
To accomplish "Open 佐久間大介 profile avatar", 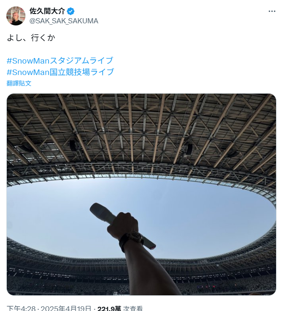I will coord(16,16).
